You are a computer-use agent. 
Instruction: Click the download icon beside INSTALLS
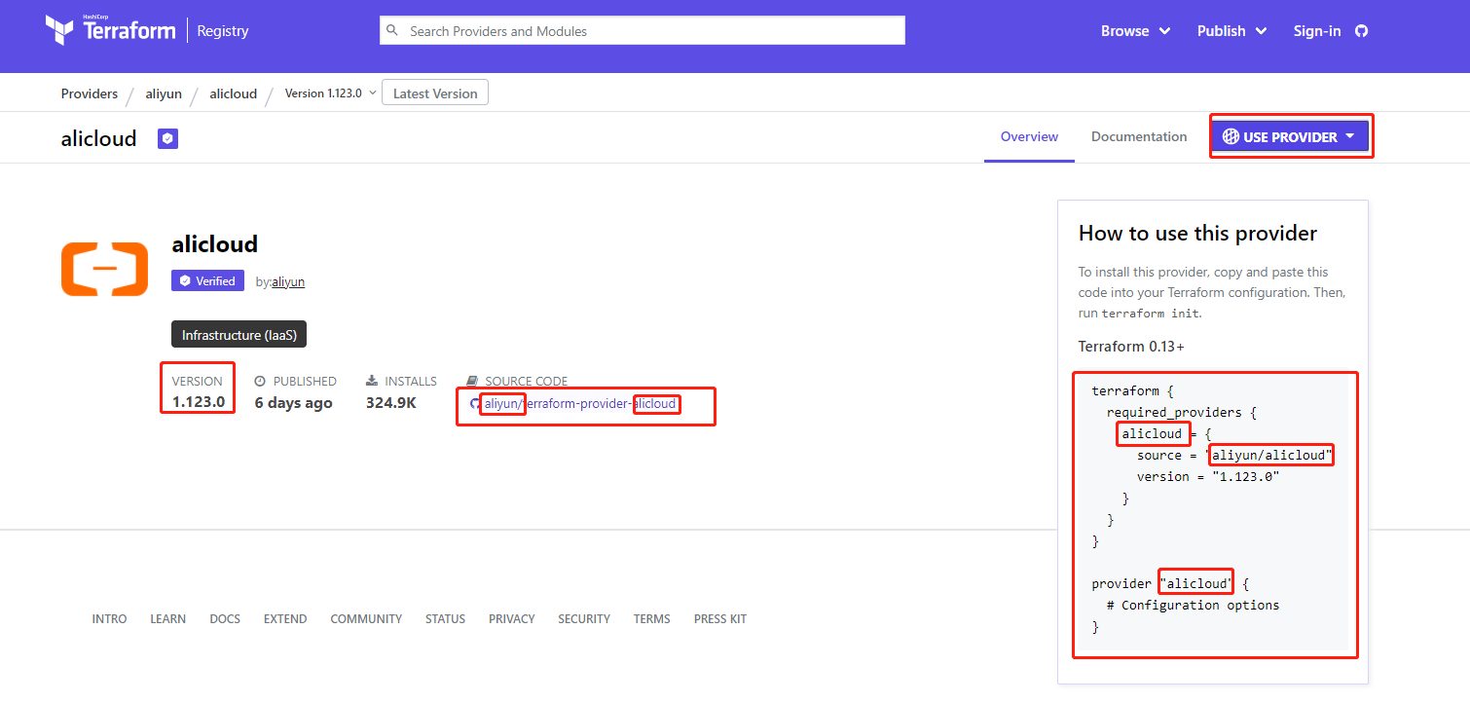click(372, 381)
